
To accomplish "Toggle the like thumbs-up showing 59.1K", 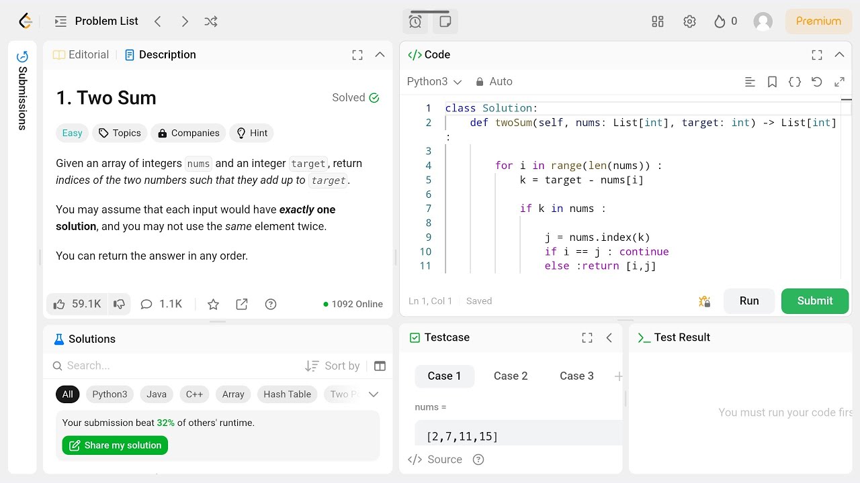I will pyautogui.click(x=77, y=304).
